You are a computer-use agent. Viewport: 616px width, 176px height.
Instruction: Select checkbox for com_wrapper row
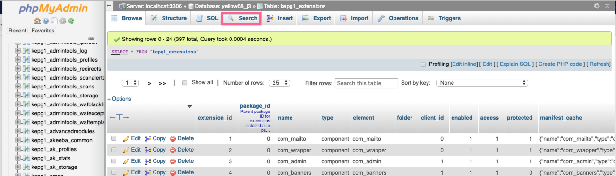114,150
